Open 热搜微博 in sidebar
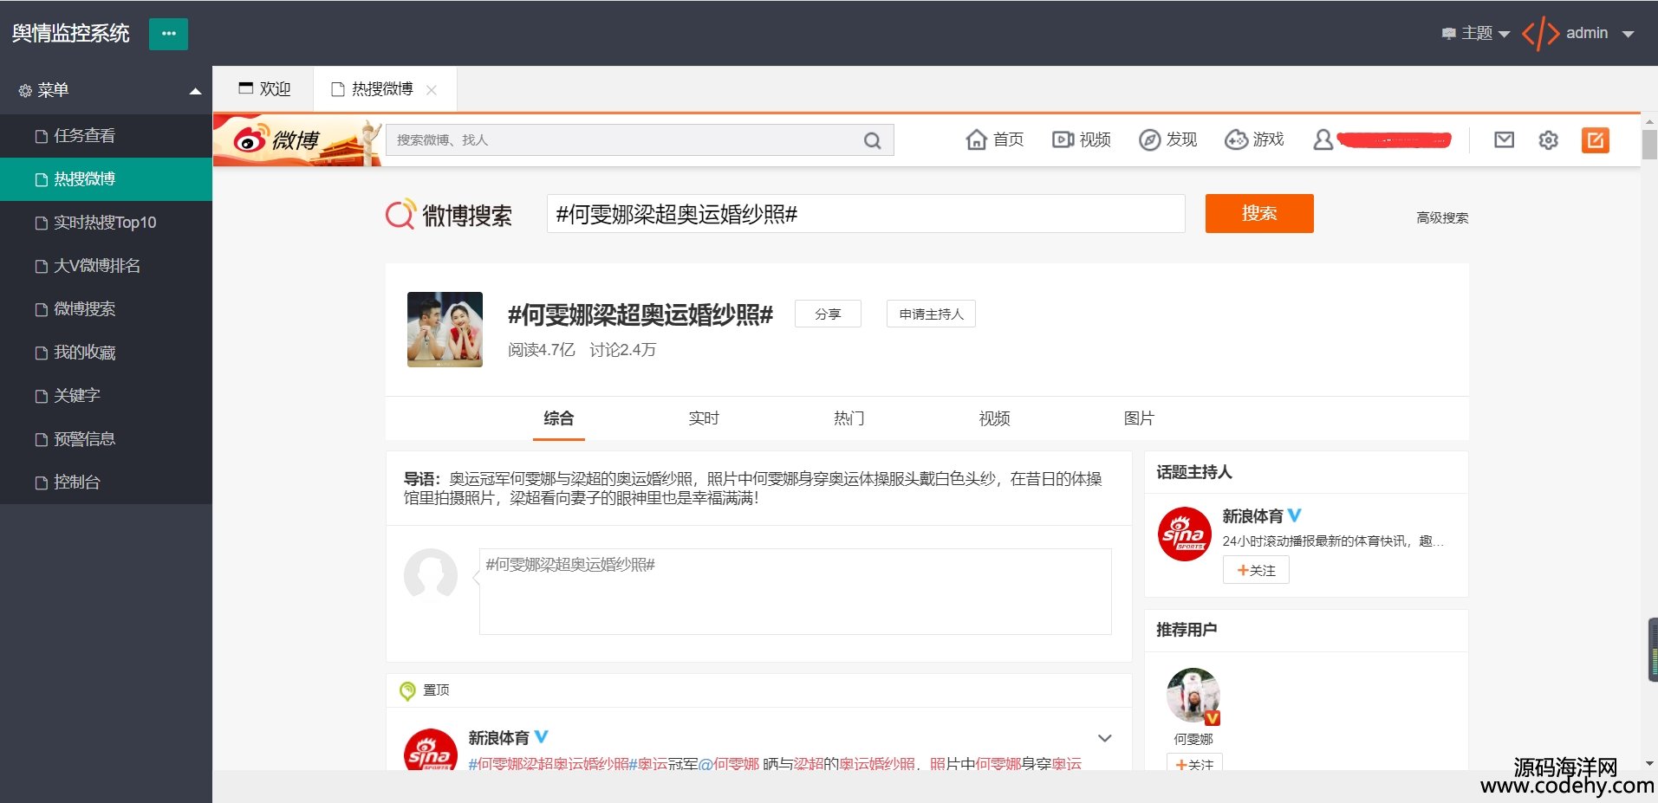This screenshot has height=803, width=1658. [x=106, y=179]
